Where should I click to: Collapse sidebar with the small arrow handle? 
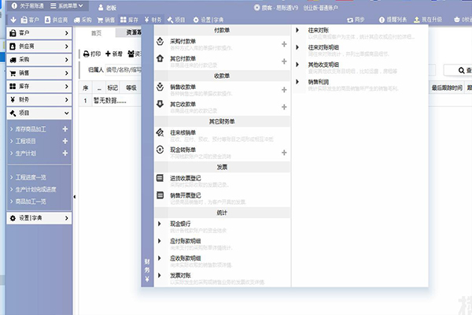coord(75,197)
